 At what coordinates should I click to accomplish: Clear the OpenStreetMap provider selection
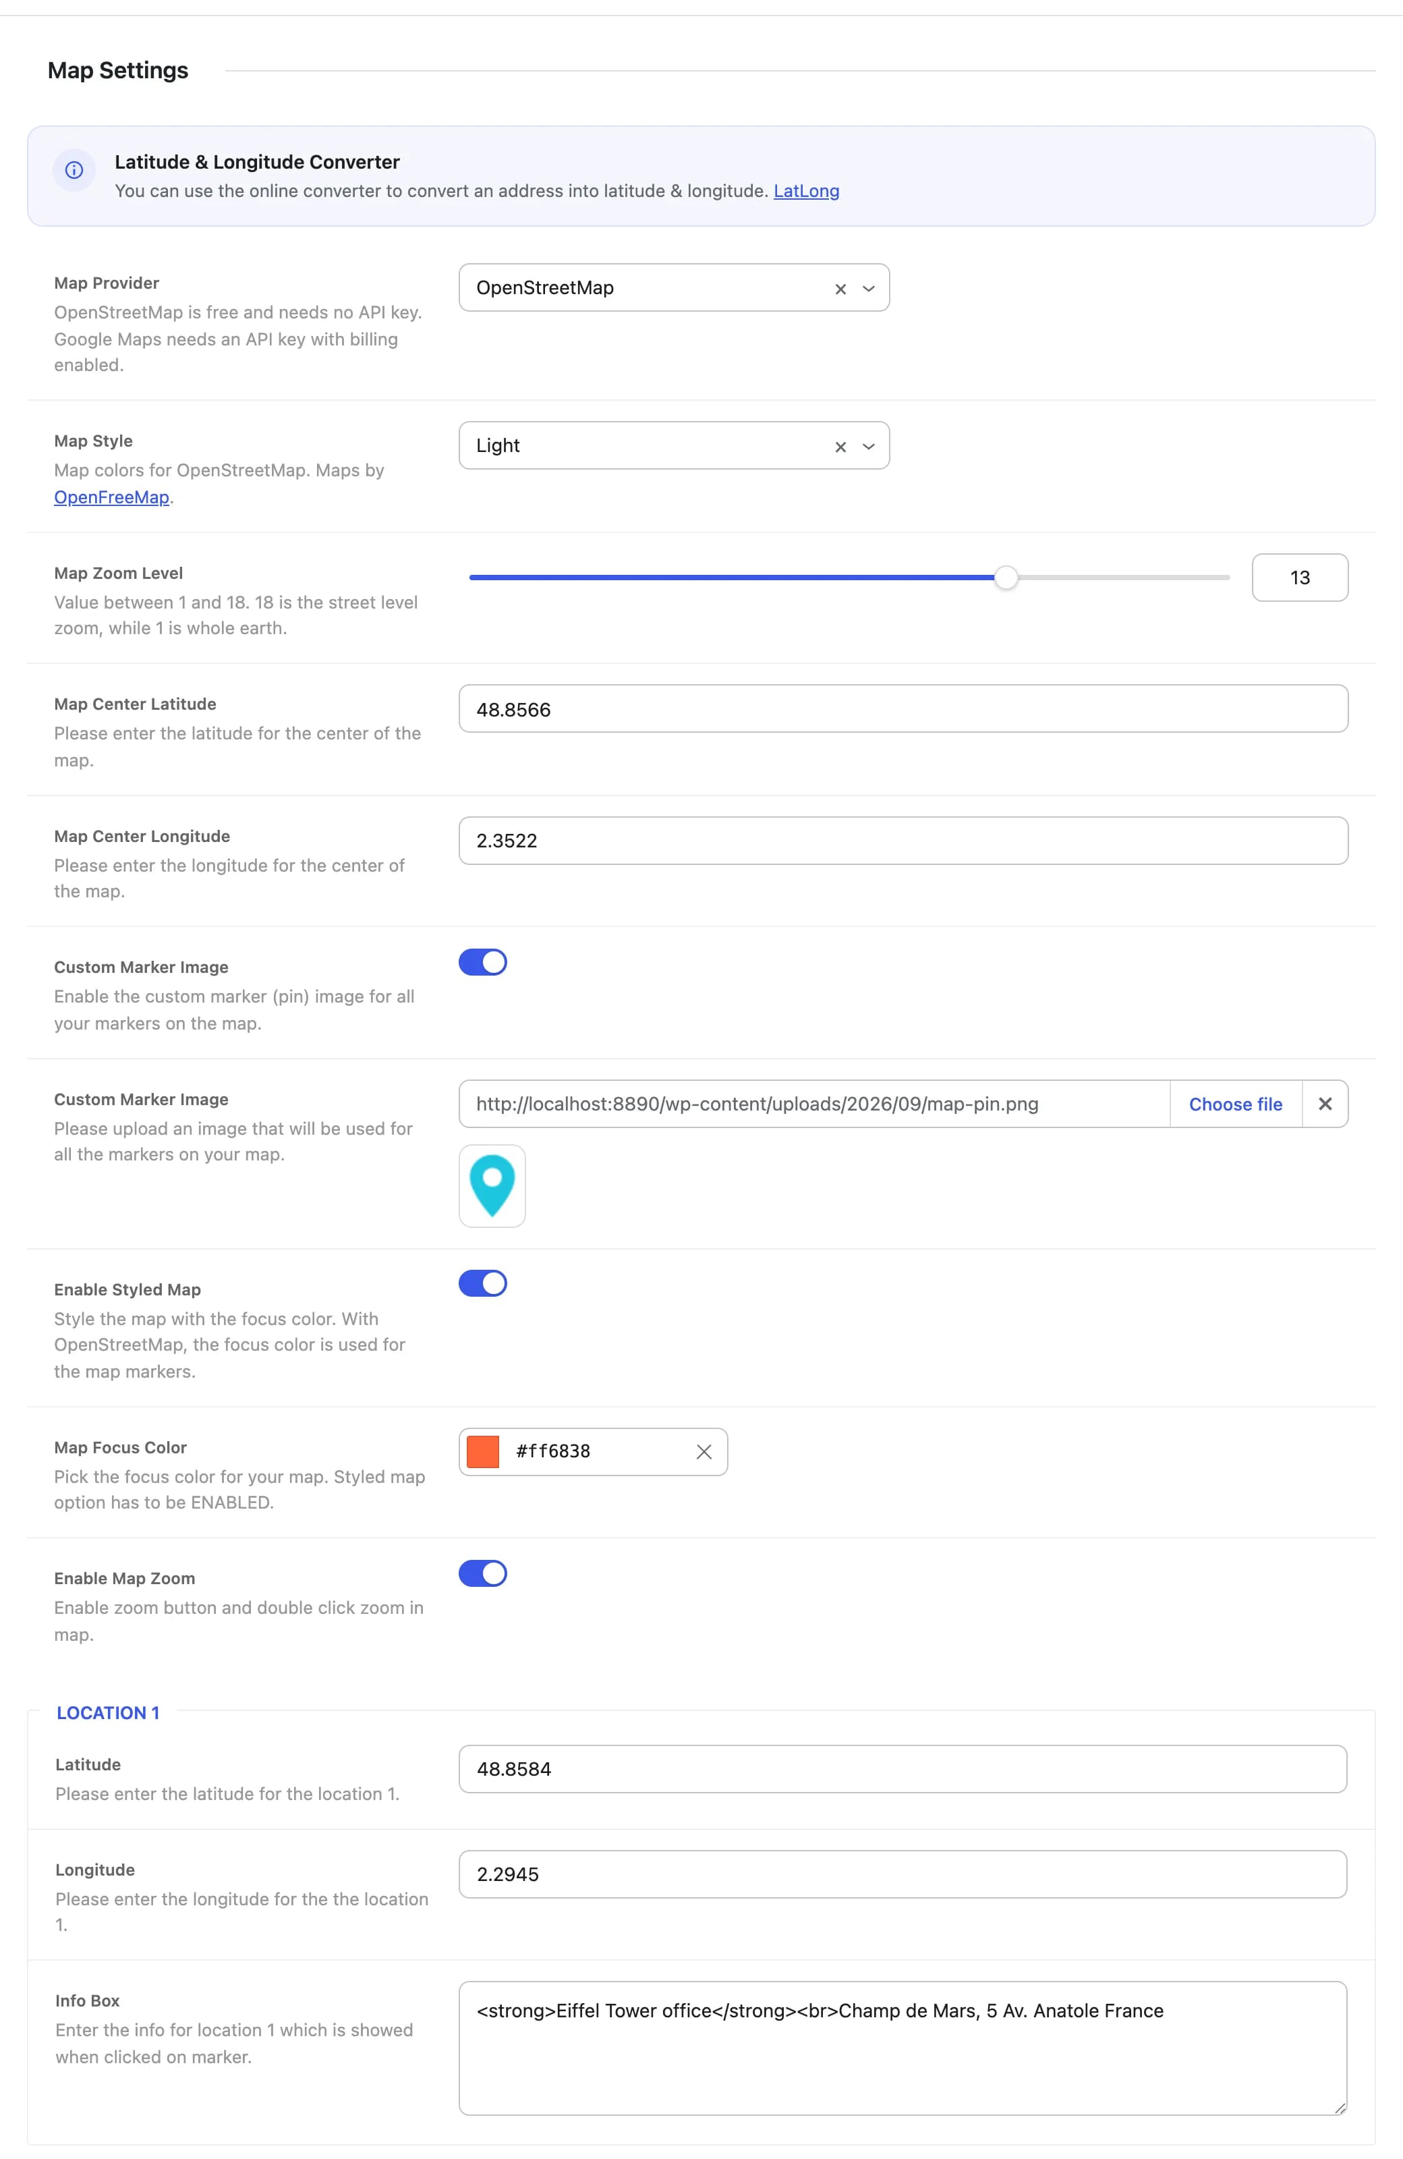[840, 289]
